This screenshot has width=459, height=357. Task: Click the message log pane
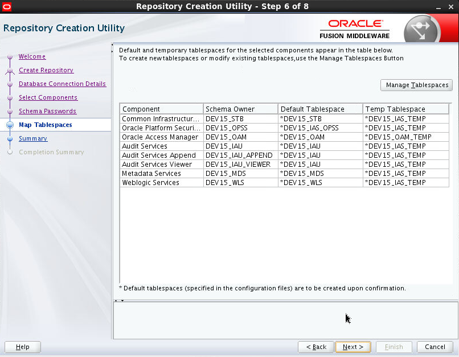[x=285, y=321]
